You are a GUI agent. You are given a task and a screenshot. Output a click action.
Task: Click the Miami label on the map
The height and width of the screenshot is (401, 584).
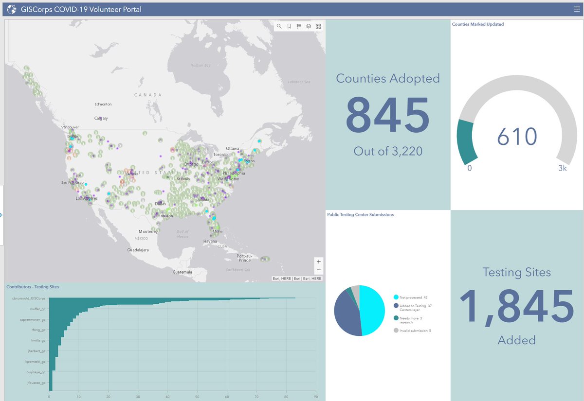(218, 231)
